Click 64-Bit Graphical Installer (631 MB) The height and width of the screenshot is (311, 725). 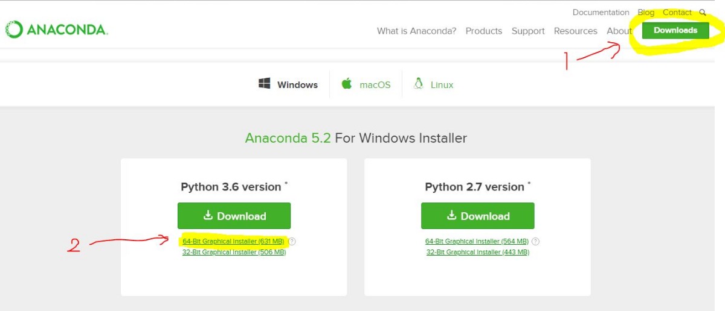pyautogui.click(x=233, y=242)
